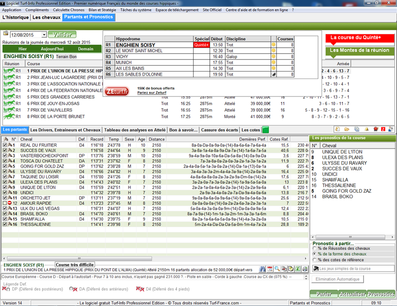Screen dimensions: 397x306
Task: Toggle checkbox for GOING FOR GOLD ZAZ
Action: pos(5,166)
